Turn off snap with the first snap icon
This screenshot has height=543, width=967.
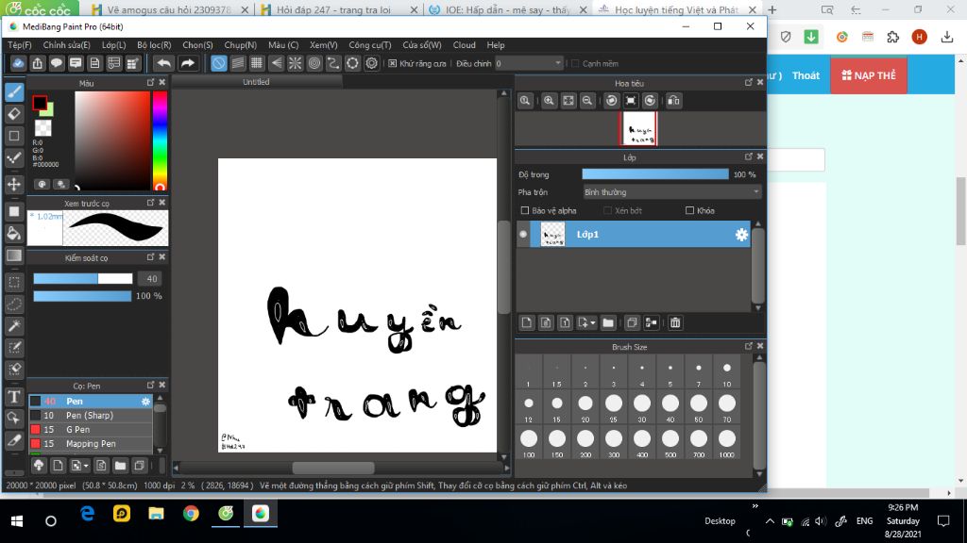218,63
